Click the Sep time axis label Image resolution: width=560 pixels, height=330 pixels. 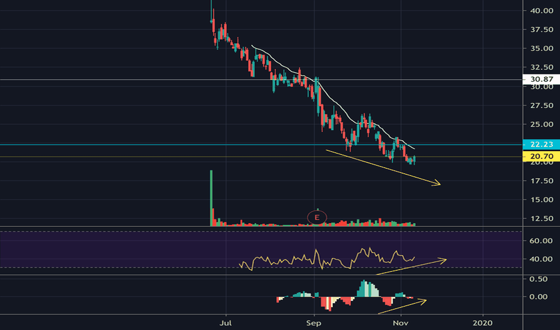pyautogui.click(x=314, y=323)
